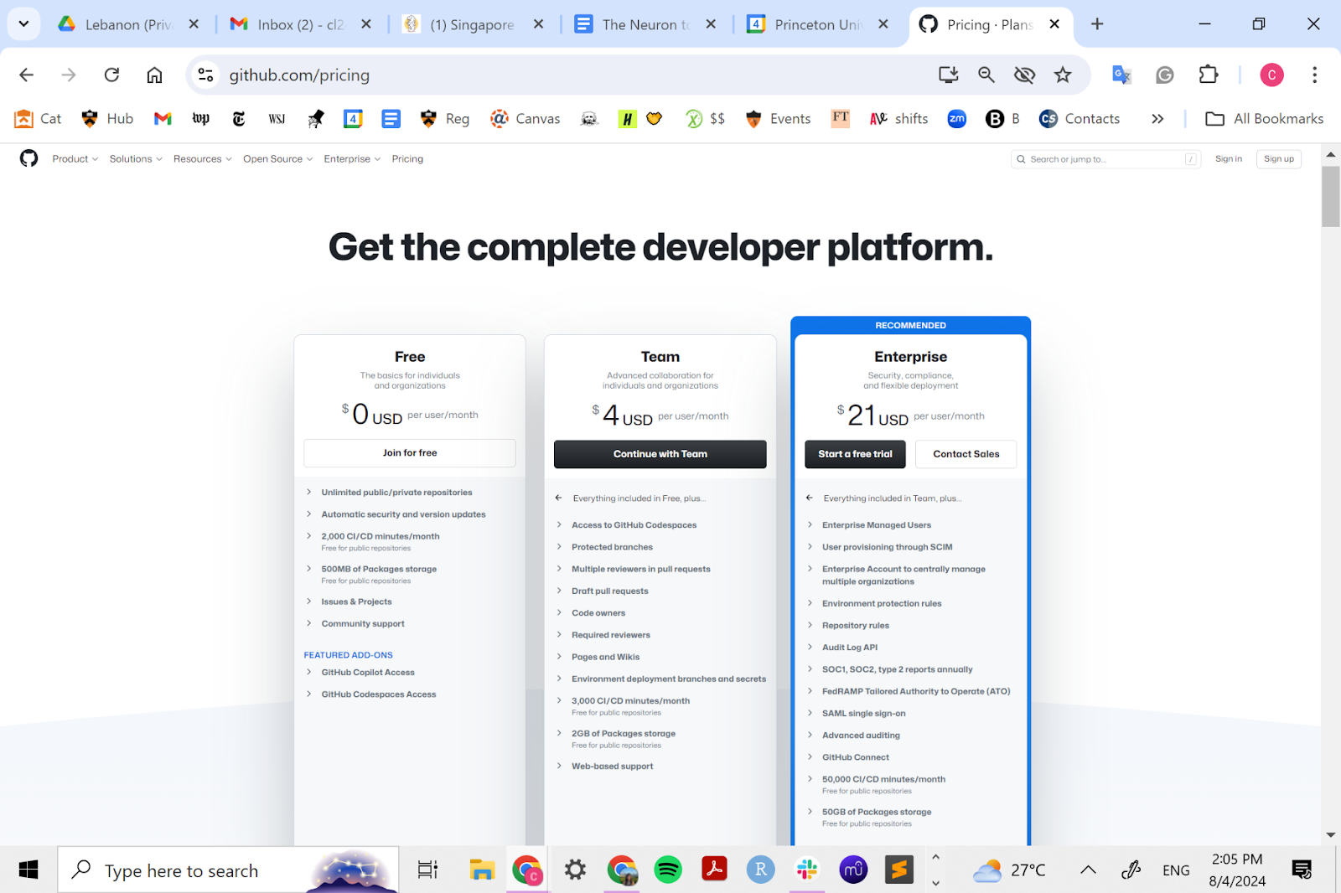The image size is (1341, 893).
Task: Click the Contact Sales button
Action: coord(966,454)
